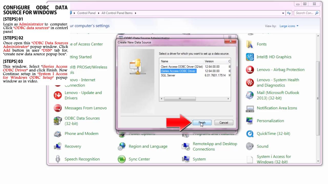Click the Messages From Lenovo link text

point(86,108)
